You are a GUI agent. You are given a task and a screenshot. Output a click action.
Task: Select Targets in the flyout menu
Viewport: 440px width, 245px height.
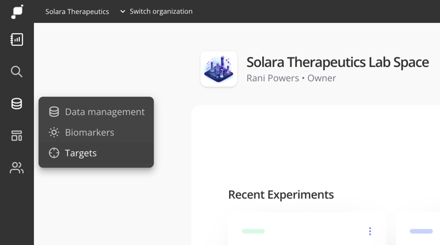coord(96,153)
